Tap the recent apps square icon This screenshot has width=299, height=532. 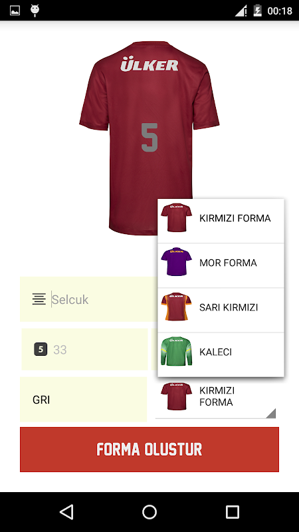pos(233,511)
